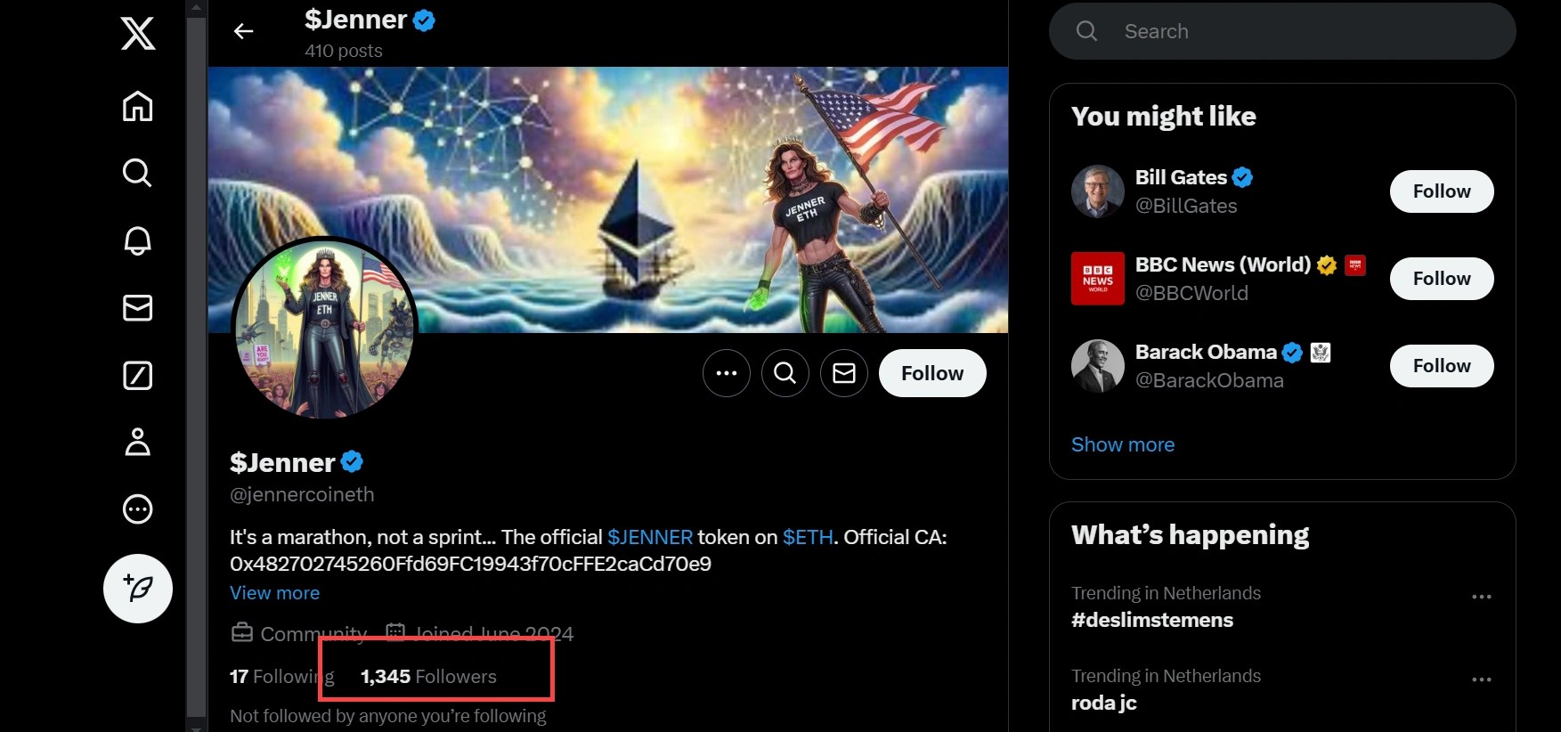Go back using the arrow icon
Screen dimensions: 1561x732
(x=243, y=32)
